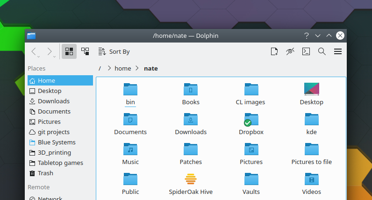This screenshot has height=200, width=372.
Task: Open the Sort By menu
Action: [114, 51]
